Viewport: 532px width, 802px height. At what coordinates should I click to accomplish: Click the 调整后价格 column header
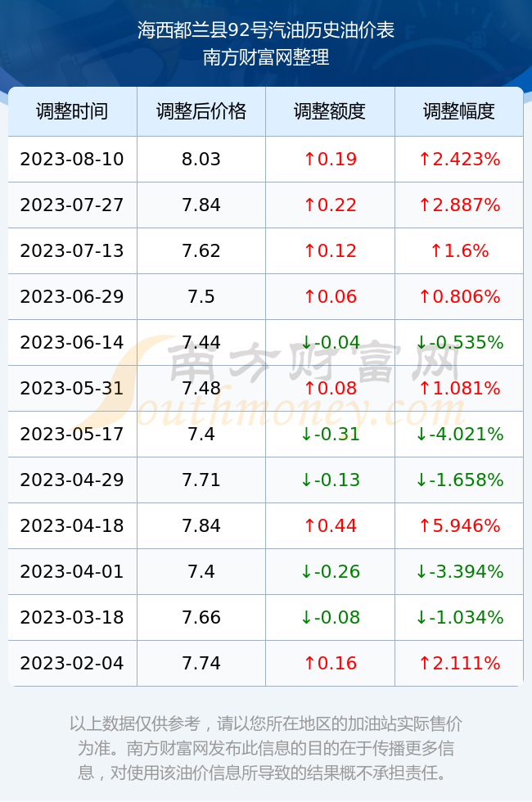[201, 111]
